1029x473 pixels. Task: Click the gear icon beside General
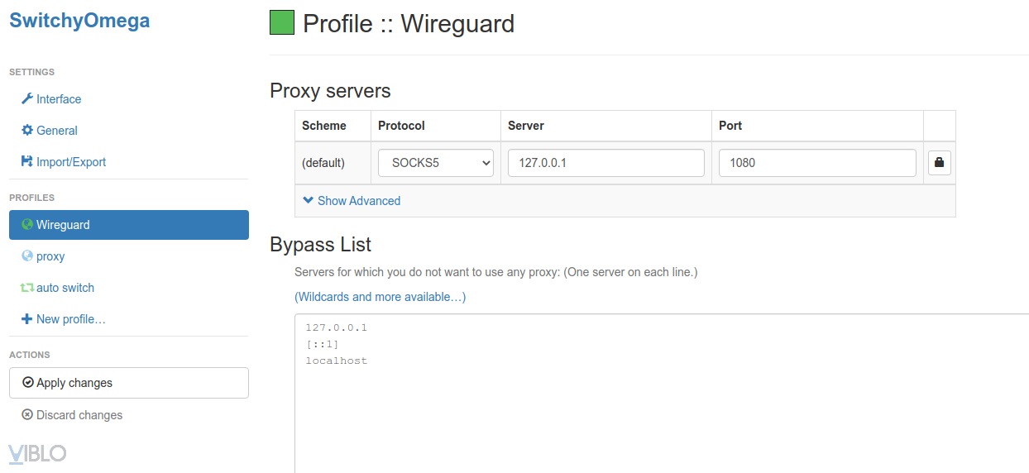(27, 131)
